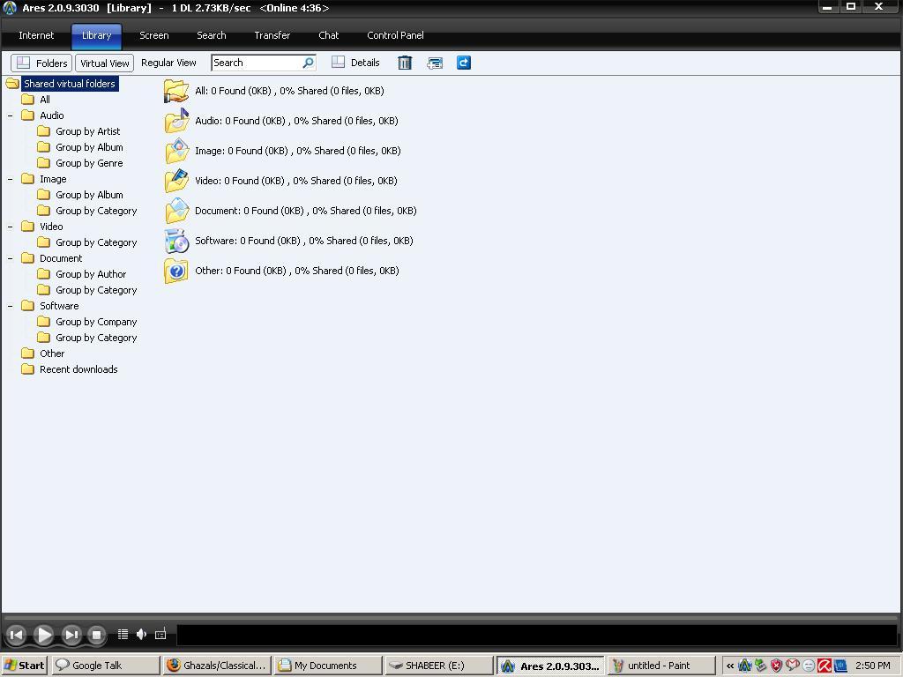Switch to untitled - Paint window
Viewport: 903px width, 677px height.
point(661,666)
